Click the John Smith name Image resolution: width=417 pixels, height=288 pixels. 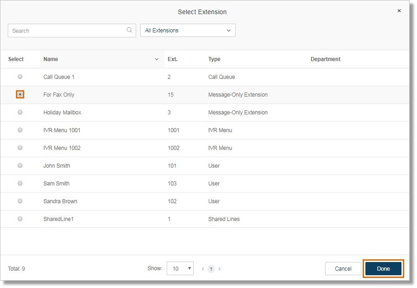[x=57, y=166]
